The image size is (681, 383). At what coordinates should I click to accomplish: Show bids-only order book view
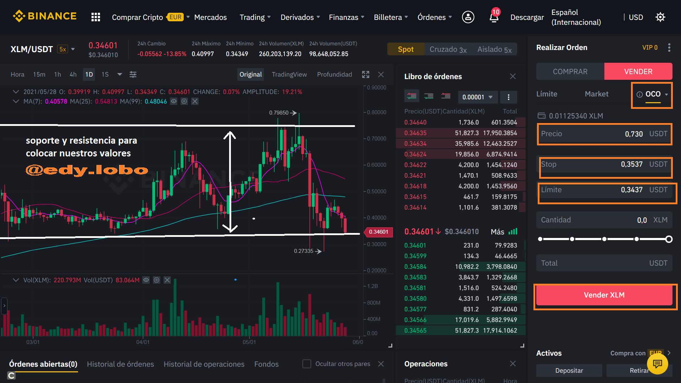(429, 96)
